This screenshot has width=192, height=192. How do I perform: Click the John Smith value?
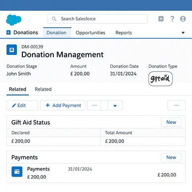click(19, 74)
